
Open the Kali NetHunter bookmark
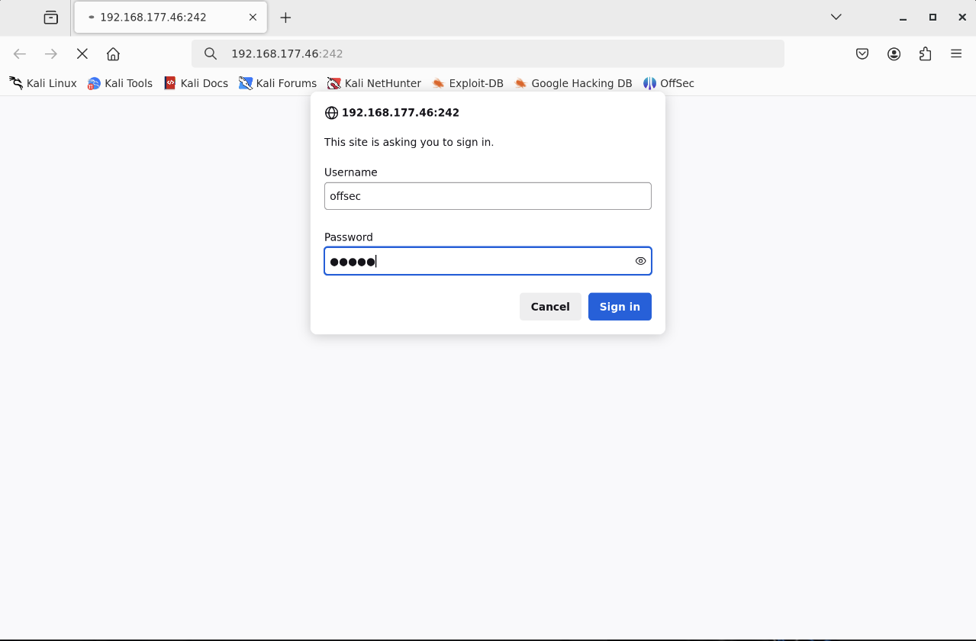[373, 83]
